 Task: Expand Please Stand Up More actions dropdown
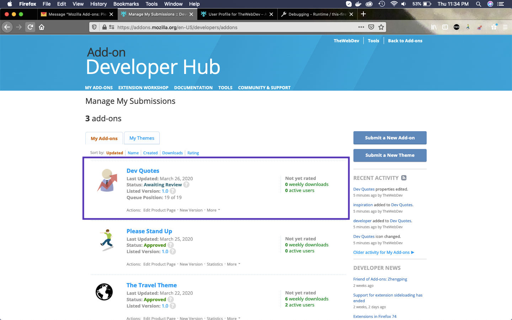point(234,264)
